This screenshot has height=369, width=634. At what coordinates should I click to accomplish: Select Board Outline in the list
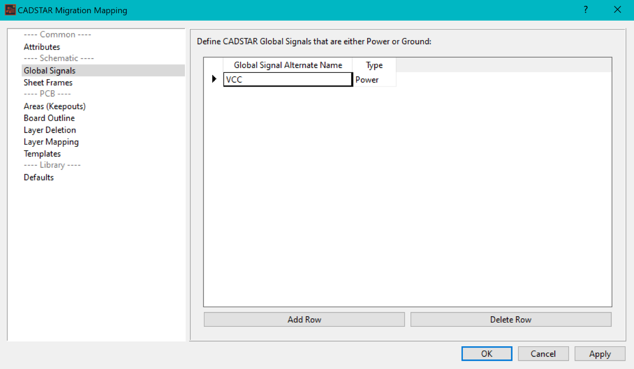[x=49, y=118]
